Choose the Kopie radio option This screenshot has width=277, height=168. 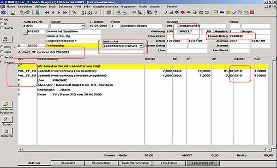pyautogui.click(x=2, y=52)
